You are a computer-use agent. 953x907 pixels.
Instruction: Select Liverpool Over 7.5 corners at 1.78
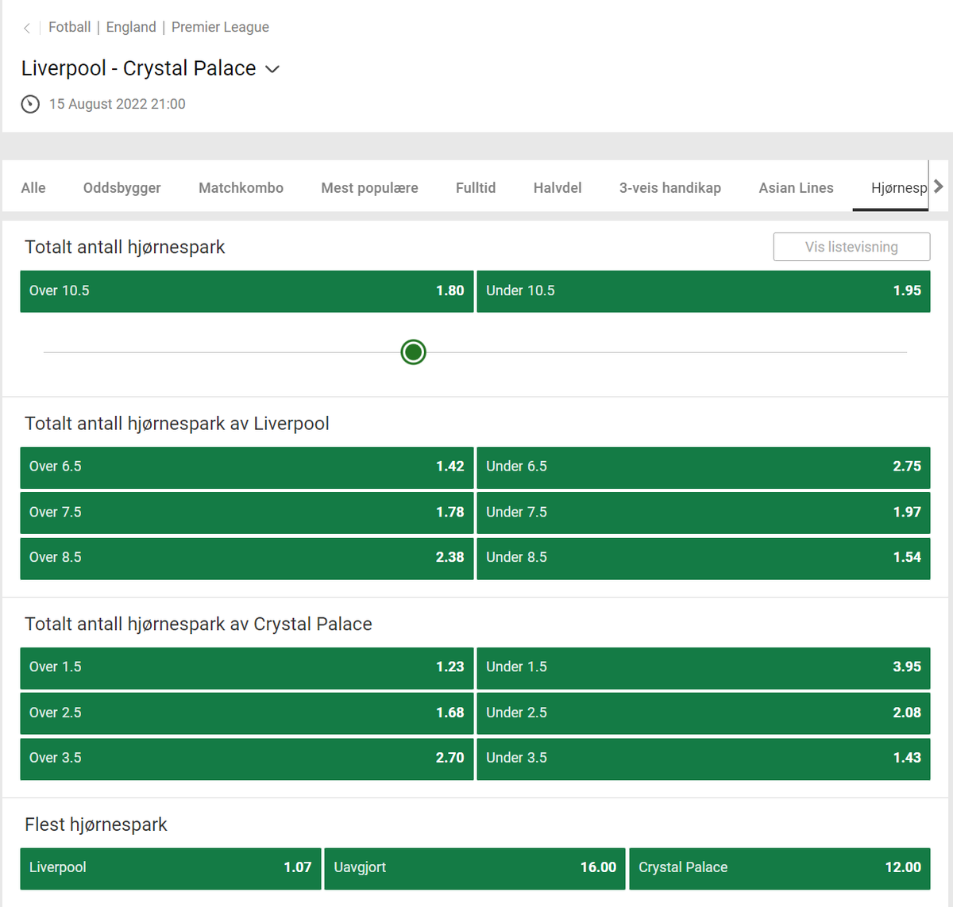pyautogui.click(x=247, y=513)
